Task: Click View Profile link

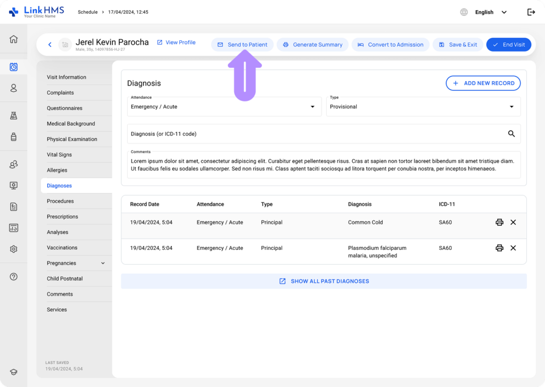Action: click(176, 43)
